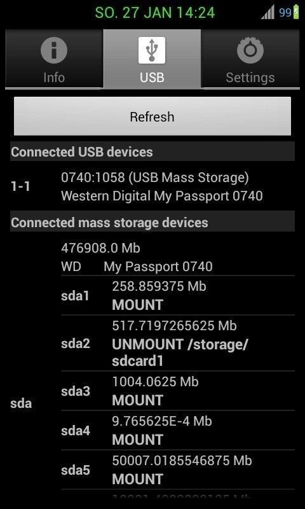Screen dimensions: 305x509
Task: Tap the USB trident icon
Action: pos(152,50)
